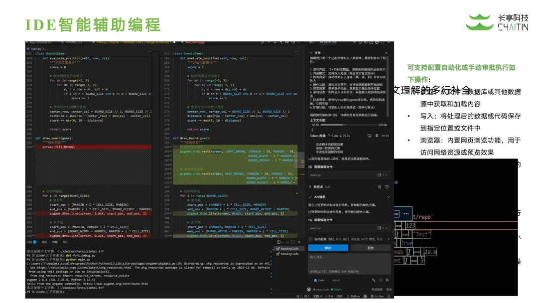Open the Code mode selector dropdown
The height and width of the screenshot is (303, 538).
(x=317, y=281)
